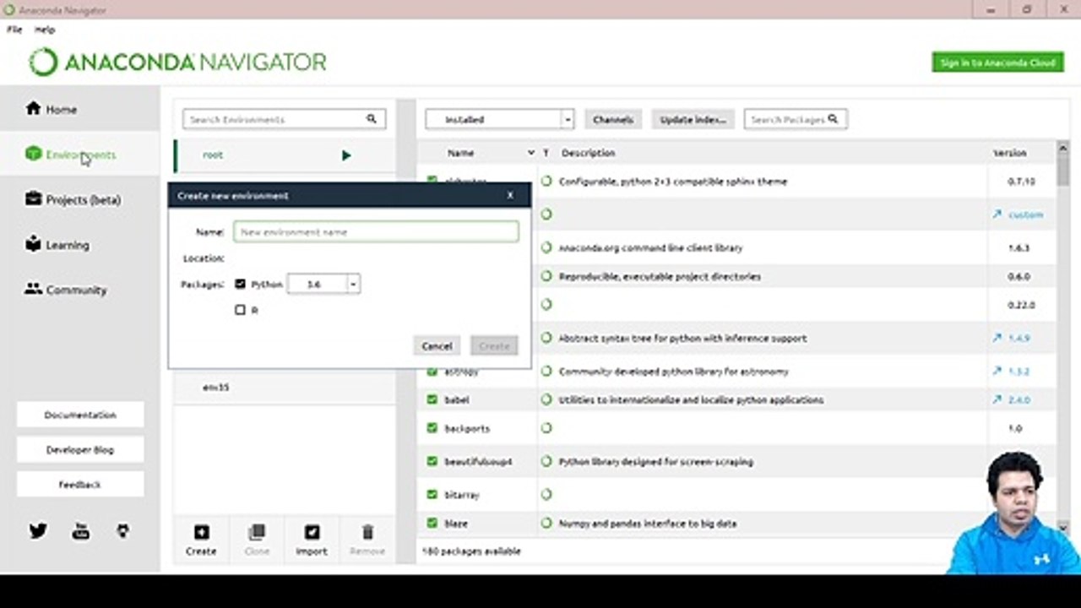Click status circle in the astropy row
Viewport: 1081px width, 608px height.
click(x=546, y=372)
